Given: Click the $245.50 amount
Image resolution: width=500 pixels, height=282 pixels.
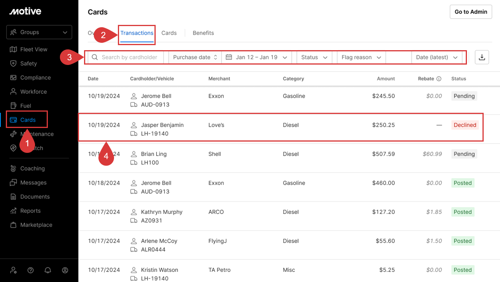Looking at the screenshot, I should [383, 96].
